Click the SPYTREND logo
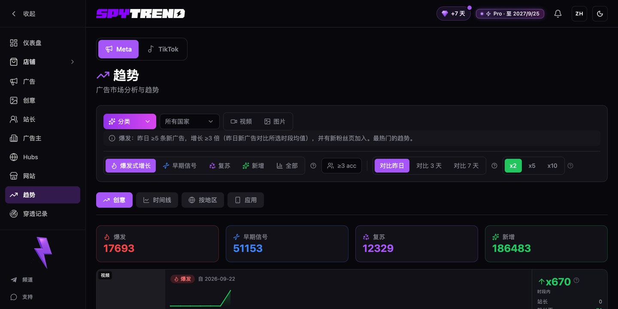This screenshot has width=618, height=309. tap(140, 14)
